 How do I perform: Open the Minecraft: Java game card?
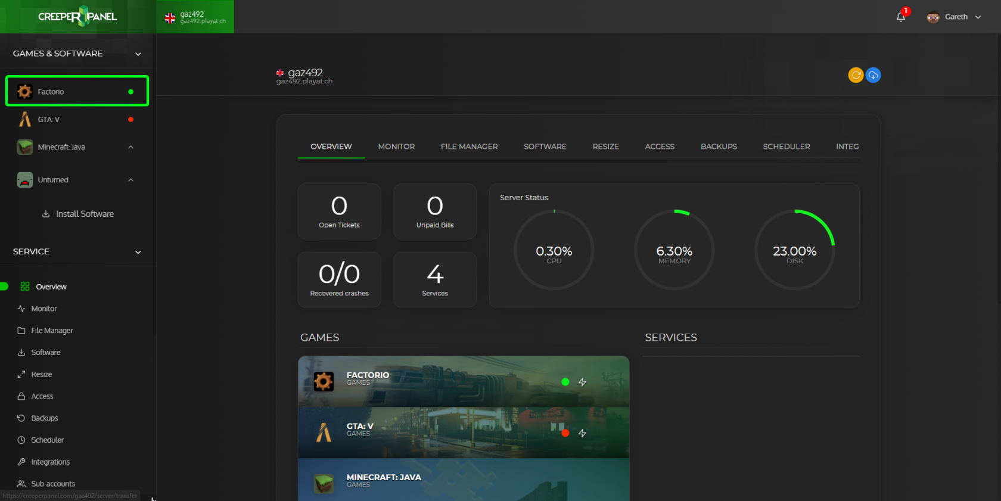tap(464, 480)
